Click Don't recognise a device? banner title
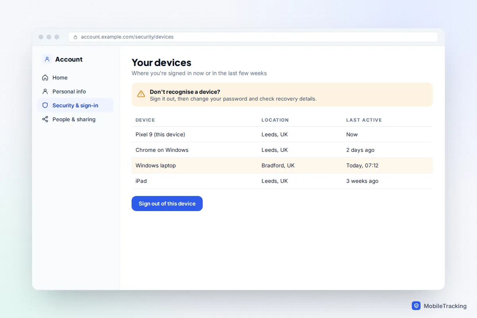477x318 pixels. [x=185, y=92]
